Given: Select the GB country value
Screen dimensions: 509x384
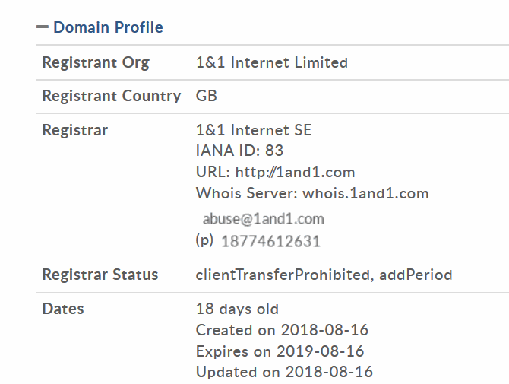Looking at the screenshot, I should pos(206,96).
